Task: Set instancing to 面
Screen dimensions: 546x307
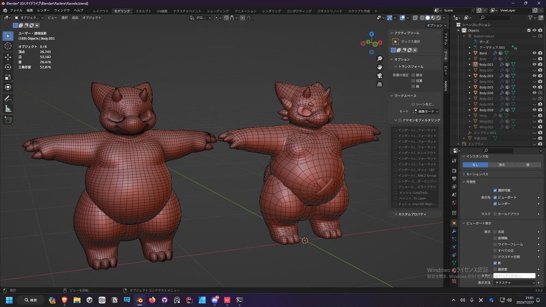Action: [x=528, y=165]
